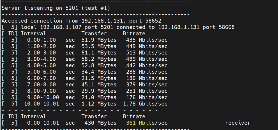This screenshot has height=130, width=278.
Task: Click the first Interval column header
Action: (34, 33)
